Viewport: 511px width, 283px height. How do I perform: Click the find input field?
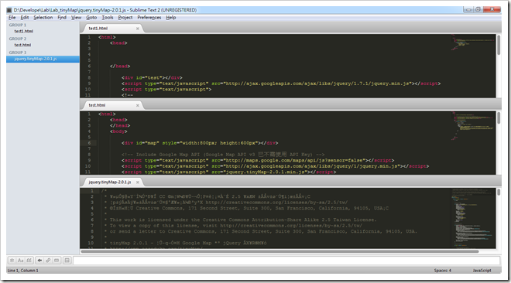tap(286, 261)
